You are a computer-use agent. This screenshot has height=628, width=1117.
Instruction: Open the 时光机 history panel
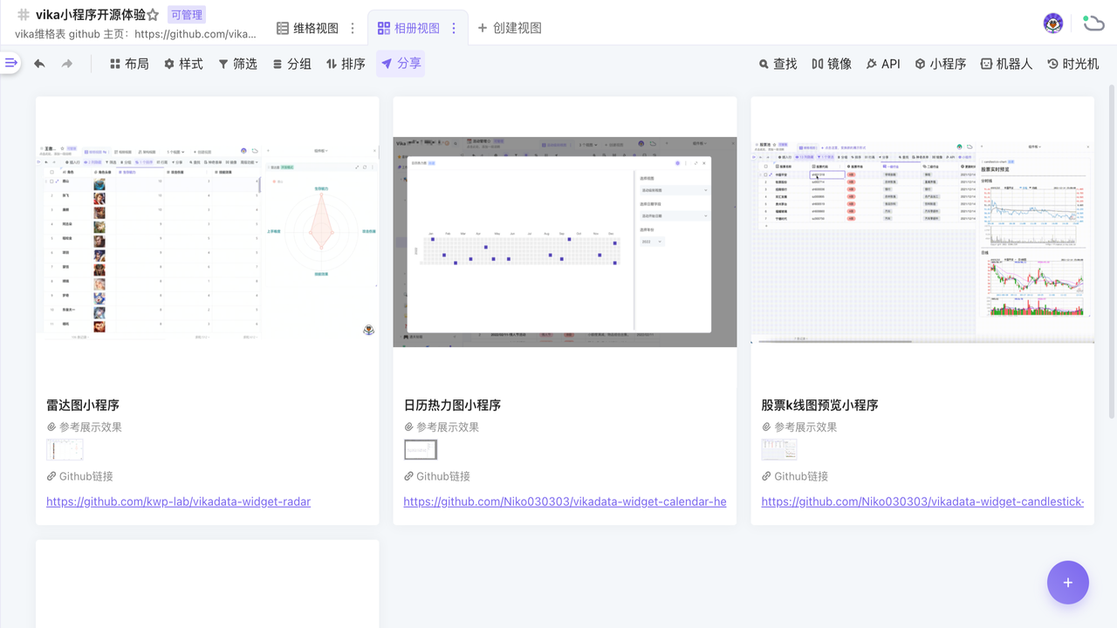tap(1072, 64)
